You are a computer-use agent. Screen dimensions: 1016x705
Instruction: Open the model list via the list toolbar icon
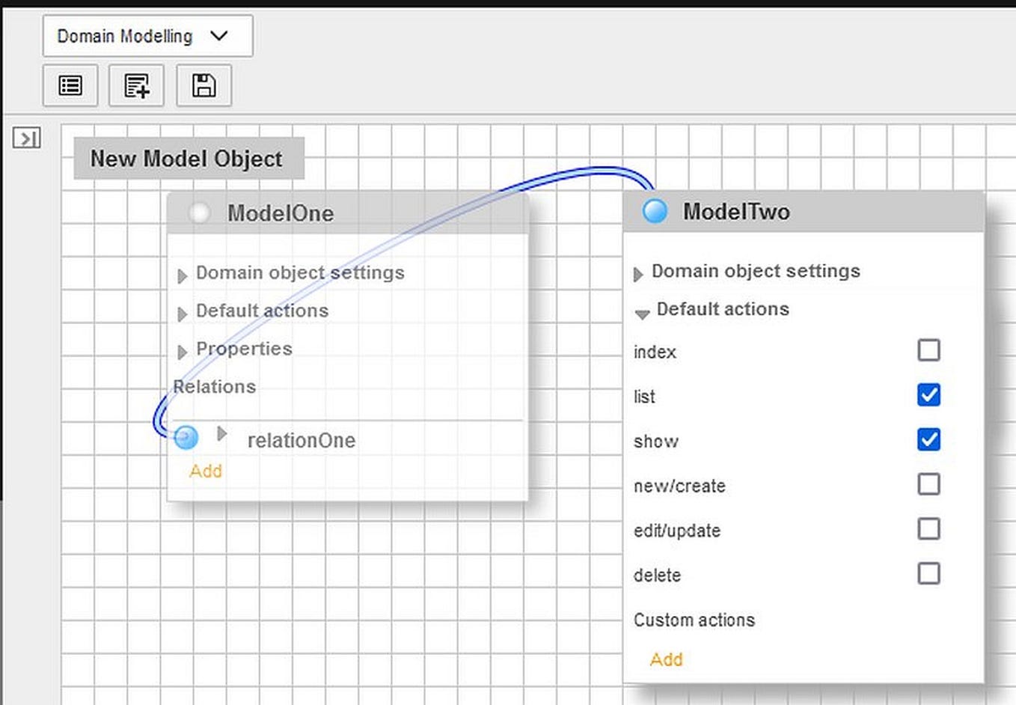click(x=70, y=85)
